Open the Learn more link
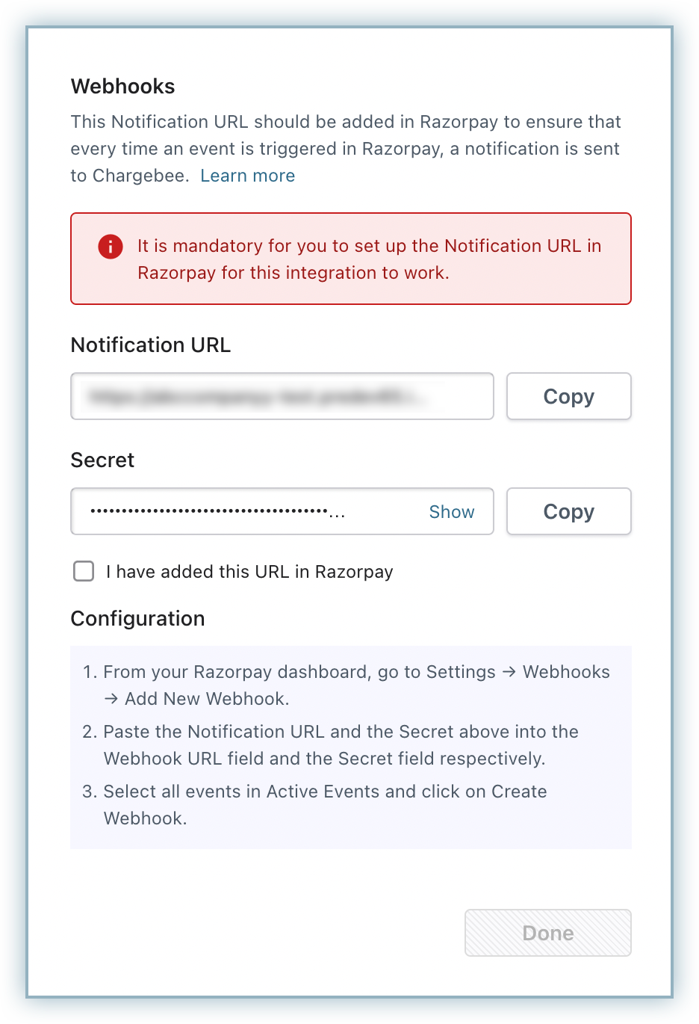This screenshot has height=1024, width=699. point(247,176)
